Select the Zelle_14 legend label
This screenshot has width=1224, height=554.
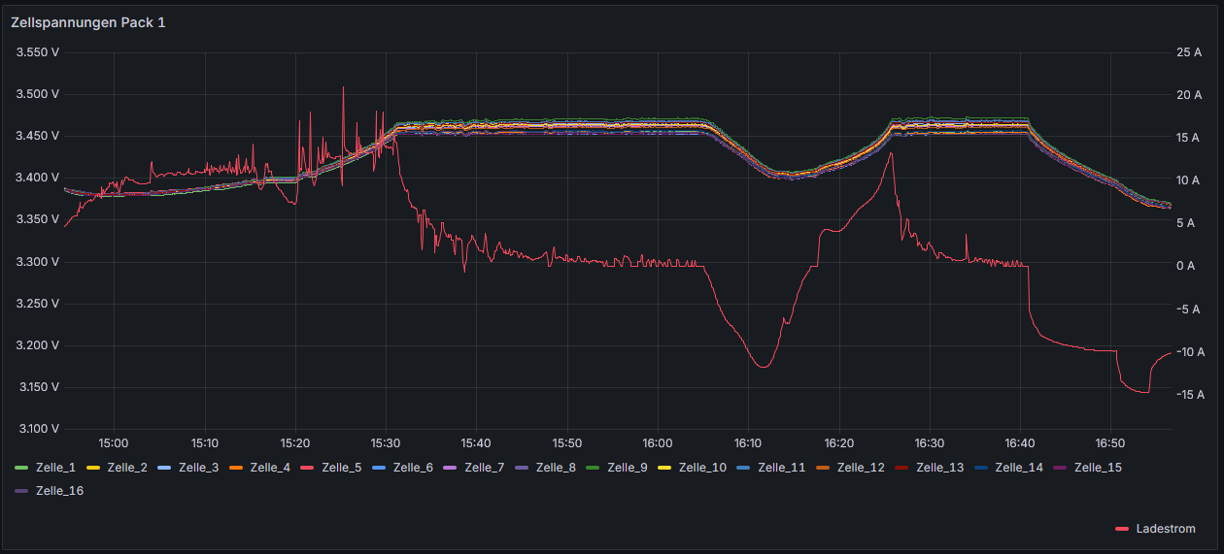1019,468
